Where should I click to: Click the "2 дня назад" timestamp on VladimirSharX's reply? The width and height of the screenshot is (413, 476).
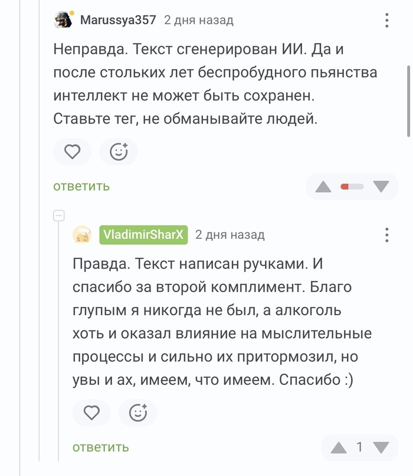[x=230, y=235]
